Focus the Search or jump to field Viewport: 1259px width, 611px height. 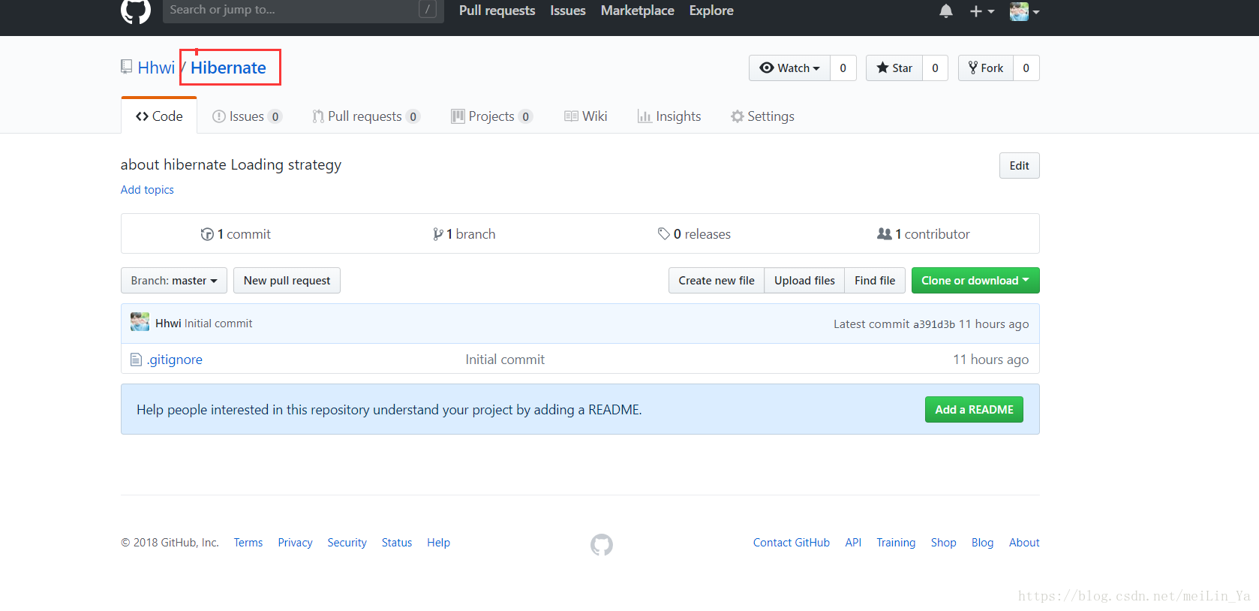(303, 10)
